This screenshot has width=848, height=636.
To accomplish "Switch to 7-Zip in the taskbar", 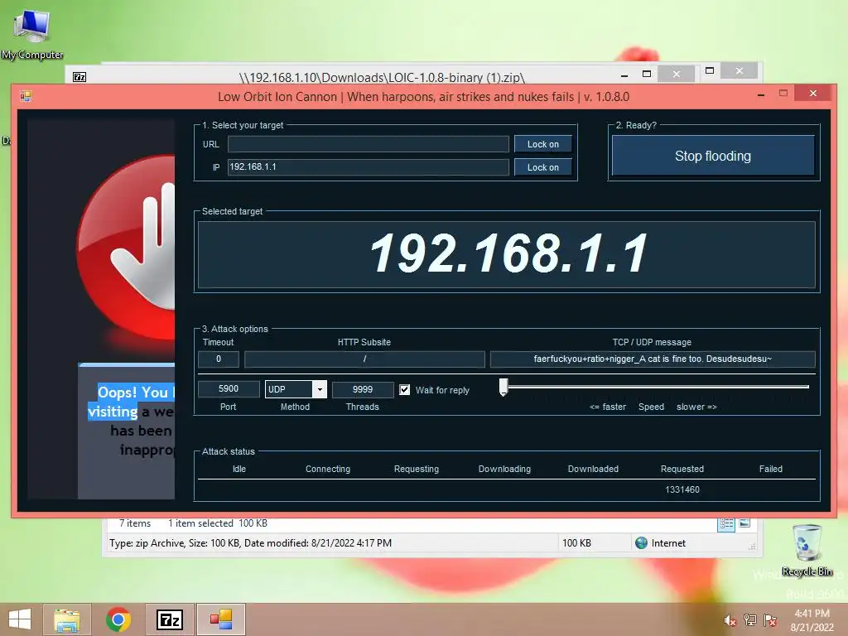I will click(169, 619).
